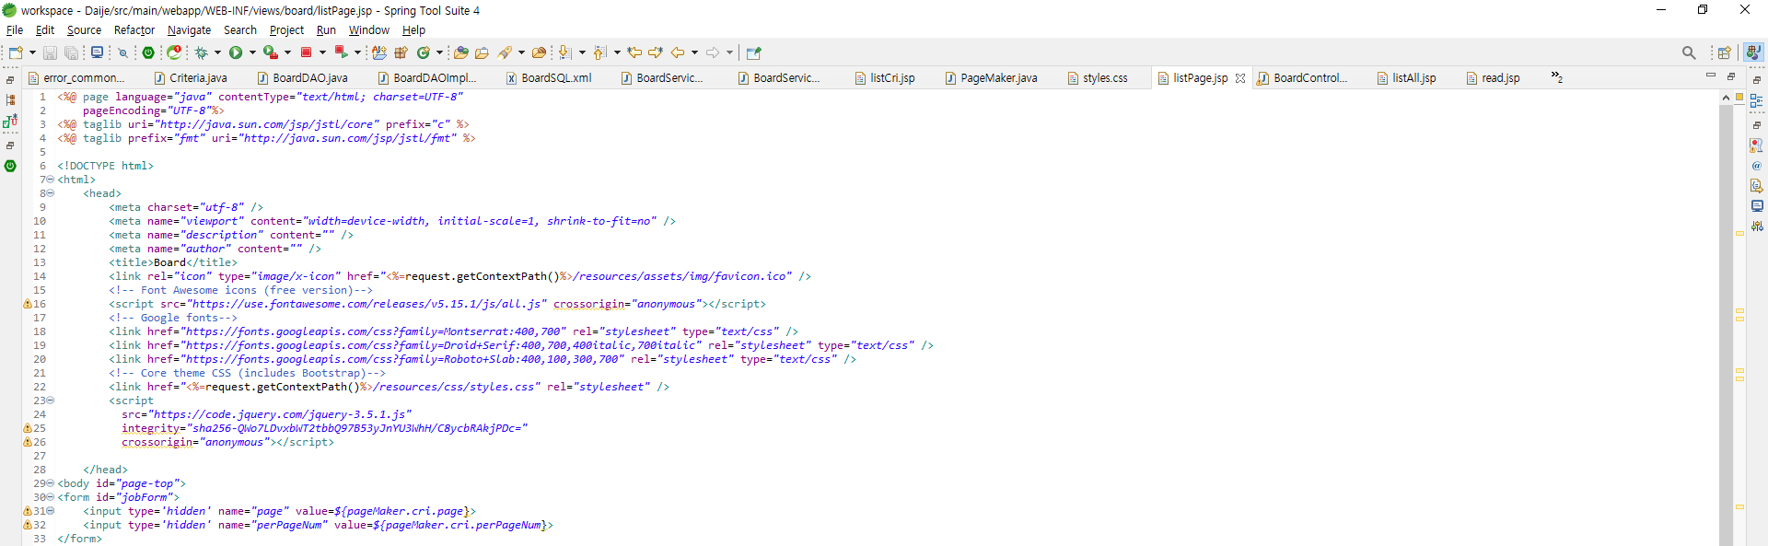
Task: Open the Project menu
Action: [286, 30]
